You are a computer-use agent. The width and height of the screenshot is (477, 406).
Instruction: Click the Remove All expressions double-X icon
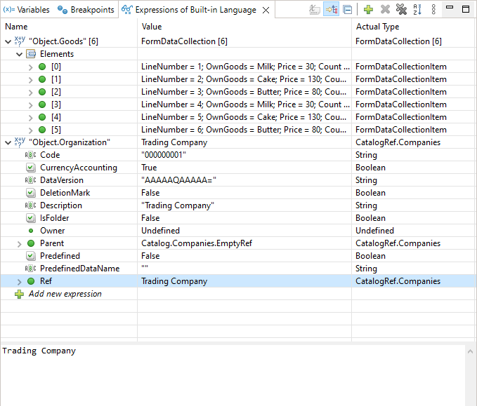[401, 10]
